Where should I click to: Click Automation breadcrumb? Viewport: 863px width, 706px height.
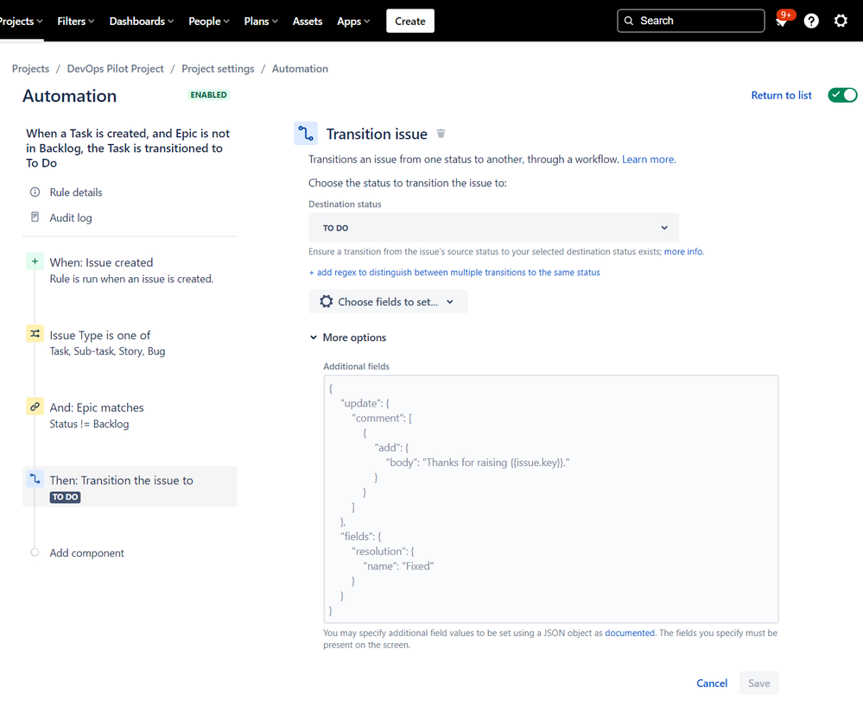[x=300, y=69]
